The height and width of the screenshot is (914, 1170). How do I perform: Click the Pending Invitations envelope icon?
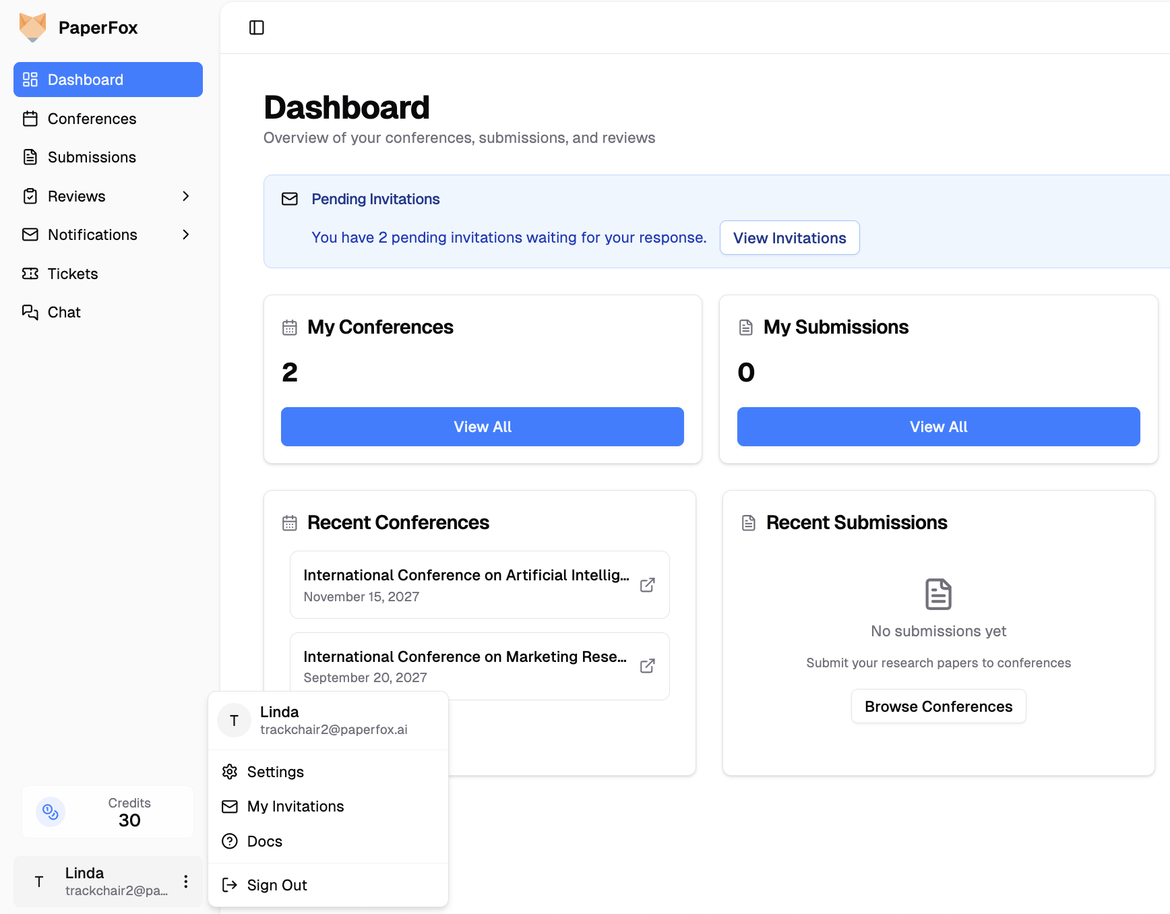[x=290, y=199]
